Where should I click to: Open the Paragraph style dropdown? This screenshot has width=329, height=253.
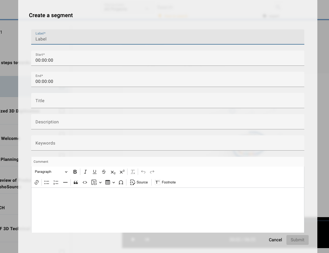click(x=51, y=172)
